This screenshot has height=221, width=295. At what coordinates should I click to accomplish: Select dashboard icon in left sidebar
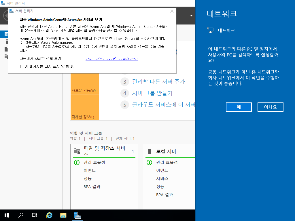[x=6, y=35]
